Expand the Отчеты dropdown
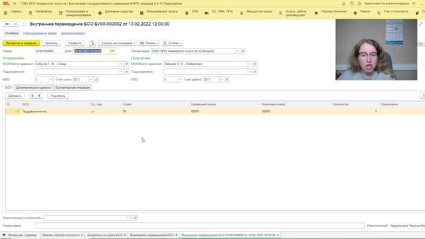 (x=172, y=43)
